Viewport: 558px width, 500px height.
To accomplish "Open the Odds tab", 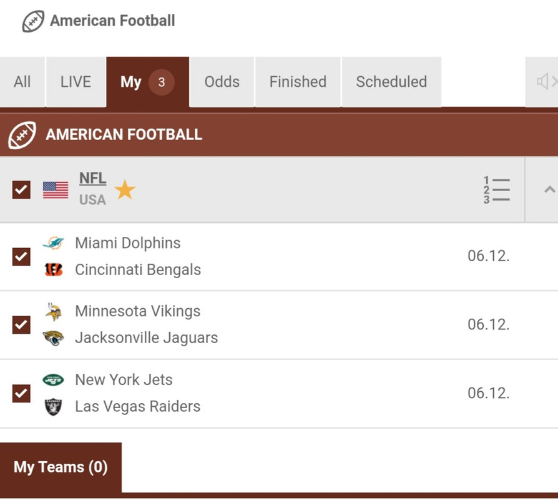I will [x=222, y=82].
